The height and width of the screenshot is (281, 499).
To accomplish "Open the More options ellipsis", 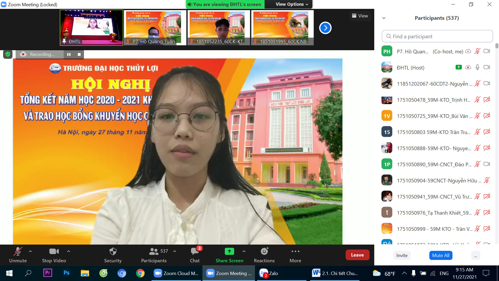I will point(295,252).
